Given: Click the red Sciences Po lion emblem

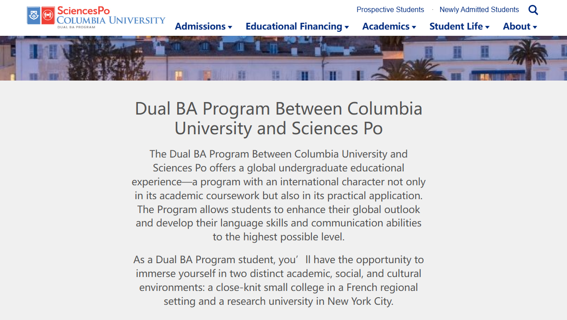Looking at the screenshot, I should click(48, 16).
